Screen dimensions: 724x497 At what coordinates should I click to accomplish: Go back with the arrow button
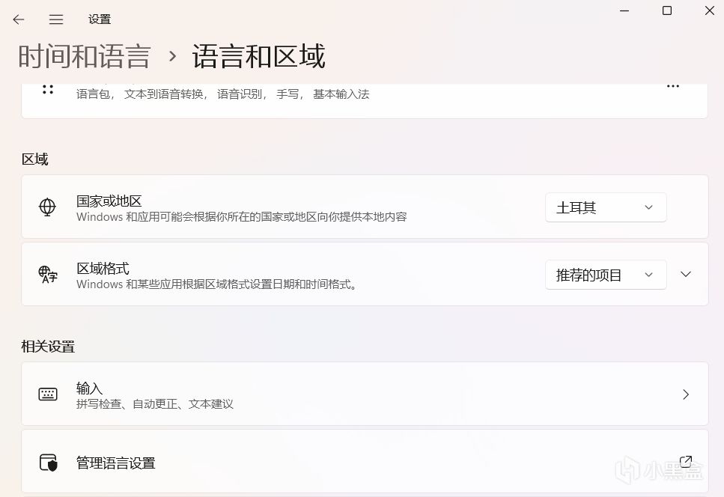pyautogui.click(x=19, y=19)
